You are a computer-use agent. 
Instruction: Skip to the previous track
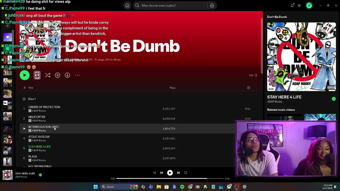pyautogui.click(x=161, y=173)
